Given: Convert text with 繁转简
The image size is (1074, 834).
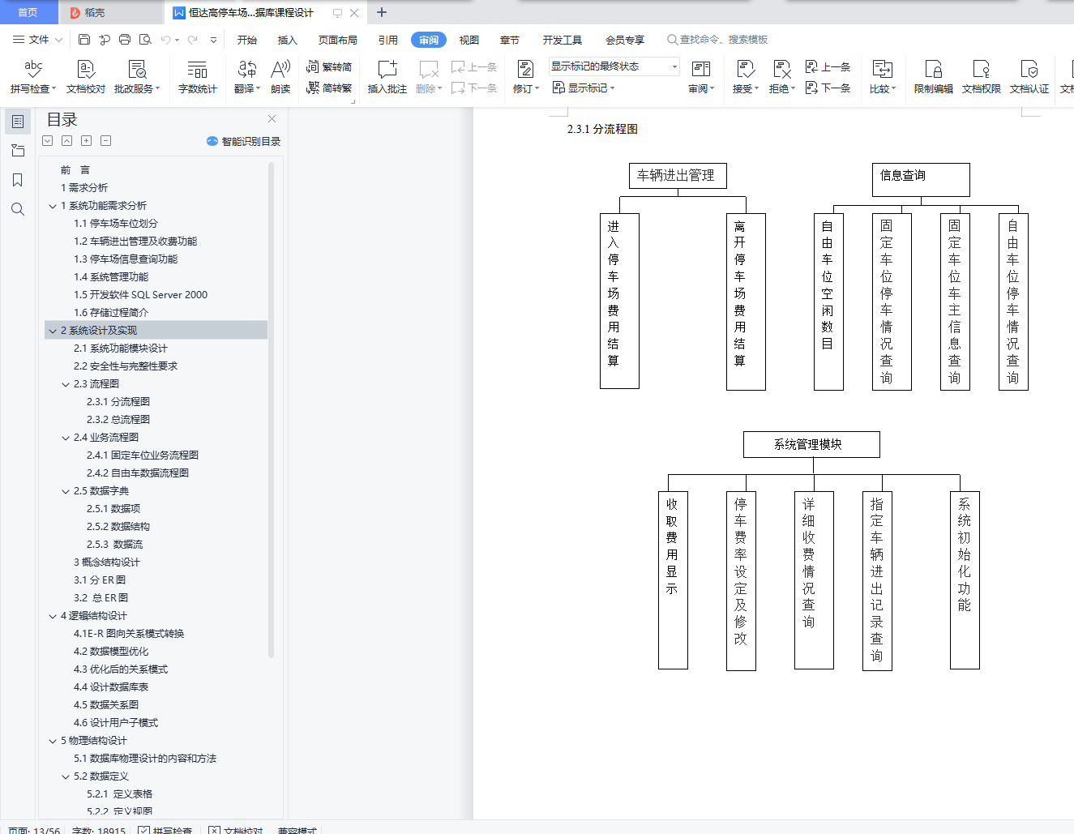Looking at the screenshot, I should coord(329,66).
